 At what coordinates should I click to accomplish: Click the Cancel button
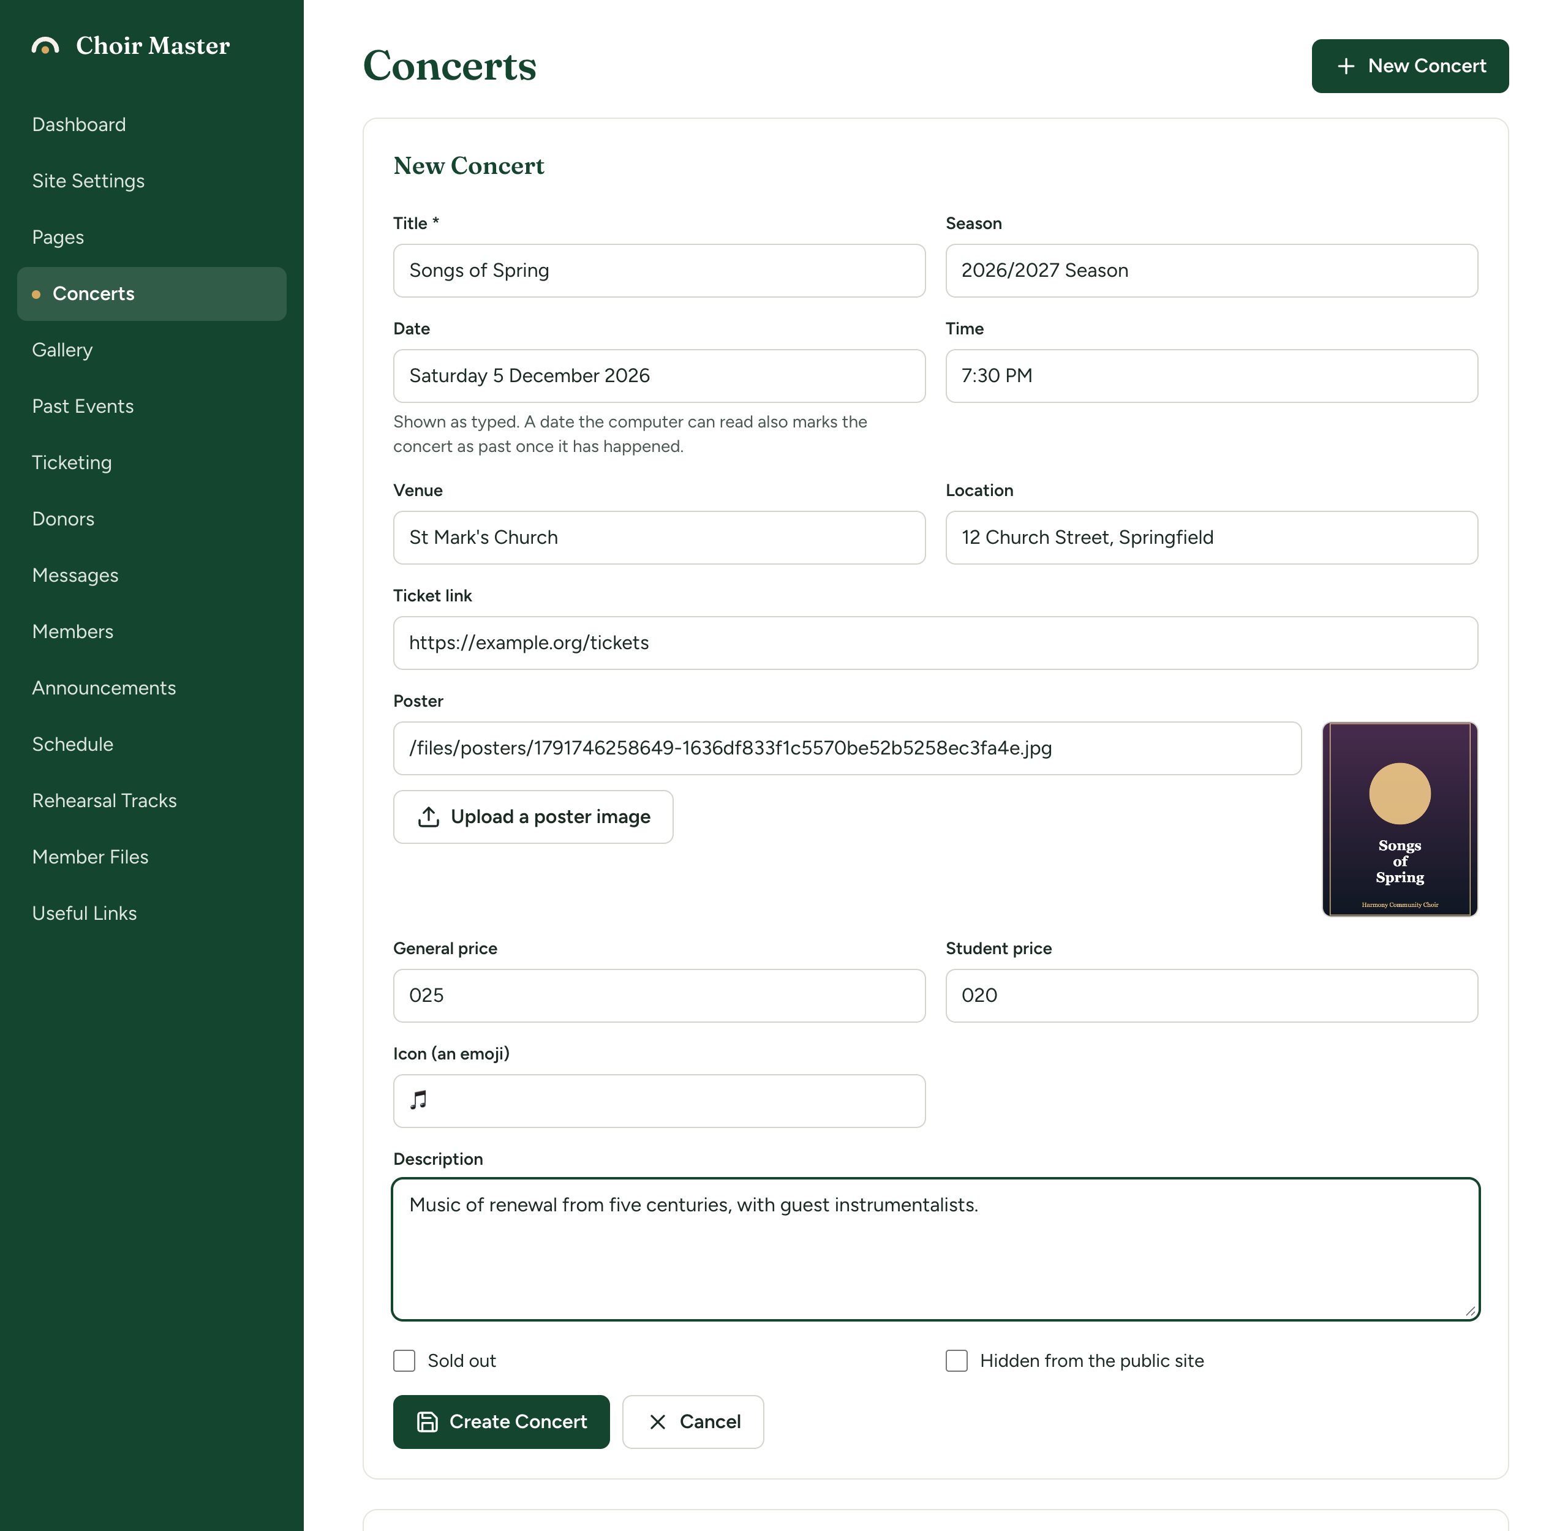point(693,1421)
